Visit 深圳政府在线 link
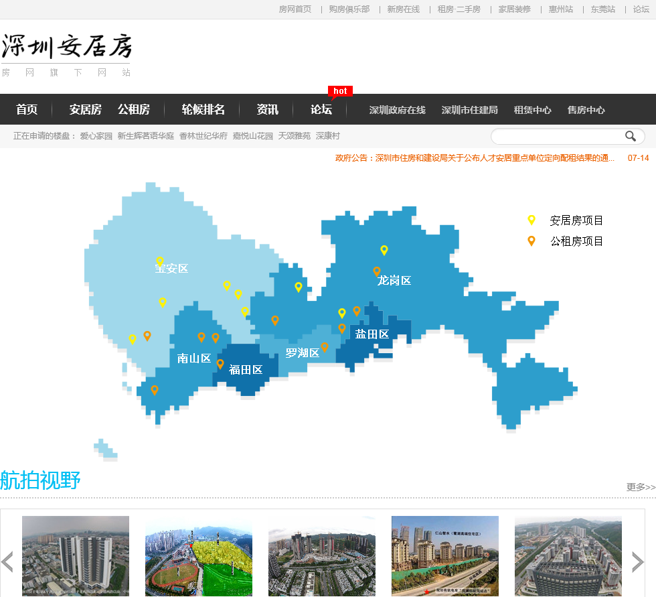 398,110
